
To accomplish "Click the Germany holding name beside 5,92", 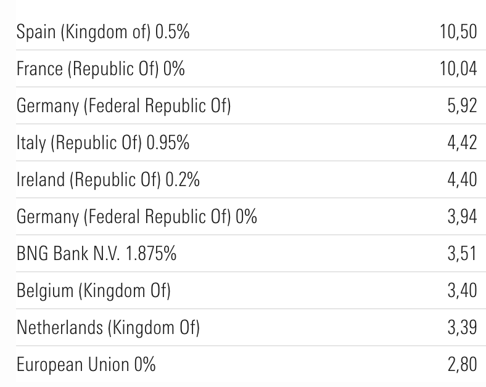I will [123, 105].
